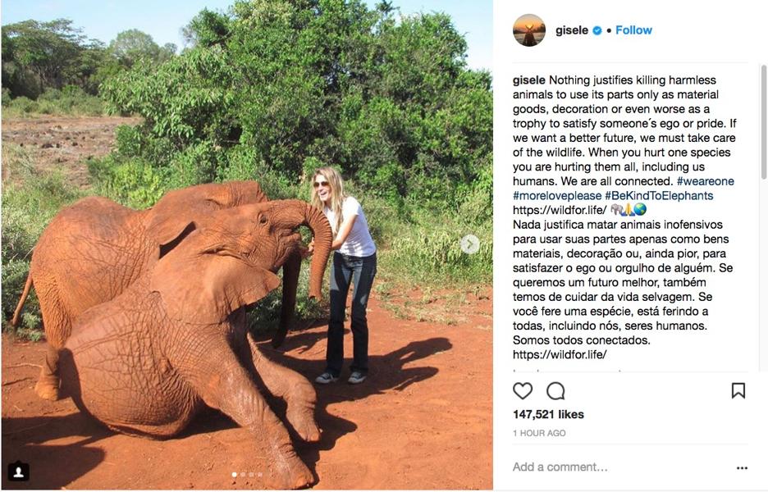Show tagged people icon on photo

click(18, 471)
